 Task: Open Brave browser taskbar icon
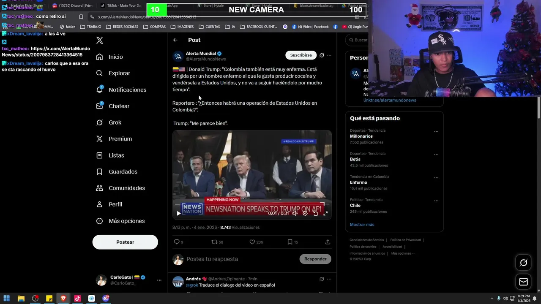click(x=63, y=299)
